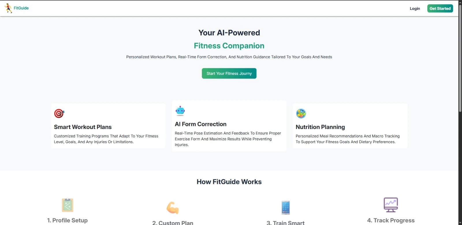Click the robot icon above AI Form Correction

point(180,111)
